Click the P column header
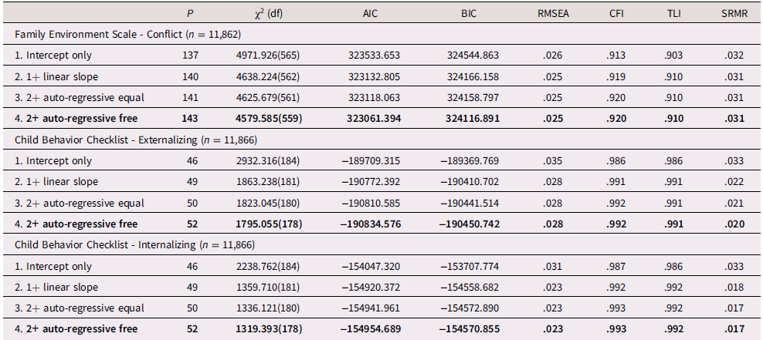The width and height of the screenshot is (763, 340). coord(191,14)
